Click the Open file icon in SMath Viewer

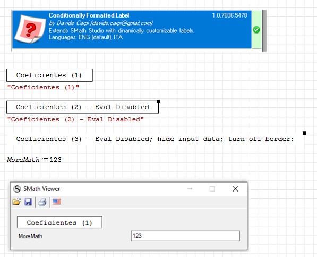point(16,202)
